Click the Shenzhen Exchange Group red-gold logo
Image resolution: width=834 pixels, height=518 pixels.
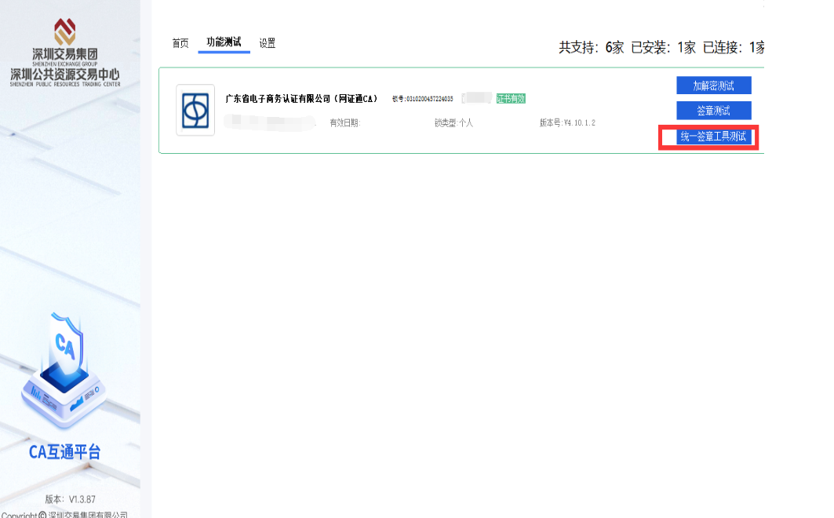pos(65,31)
